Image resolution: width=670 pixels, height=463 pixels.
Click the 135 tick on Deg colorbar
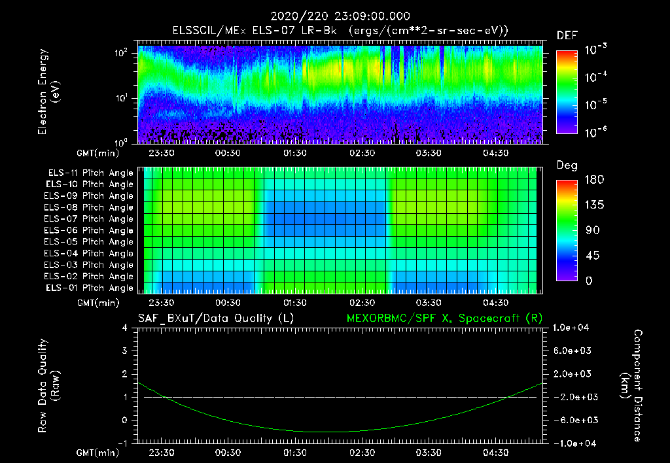tap(594, 205)
